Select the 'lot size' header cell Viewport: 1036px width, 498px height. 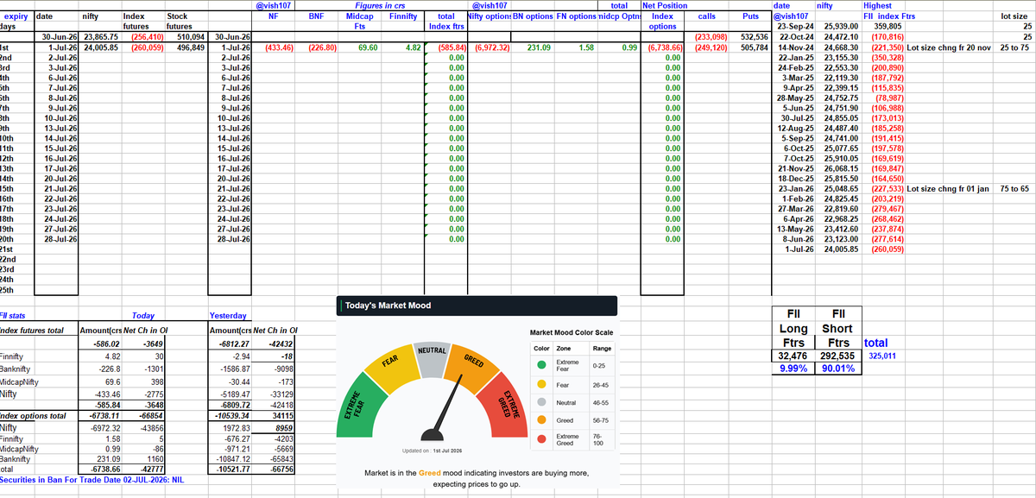(1014, 16)
